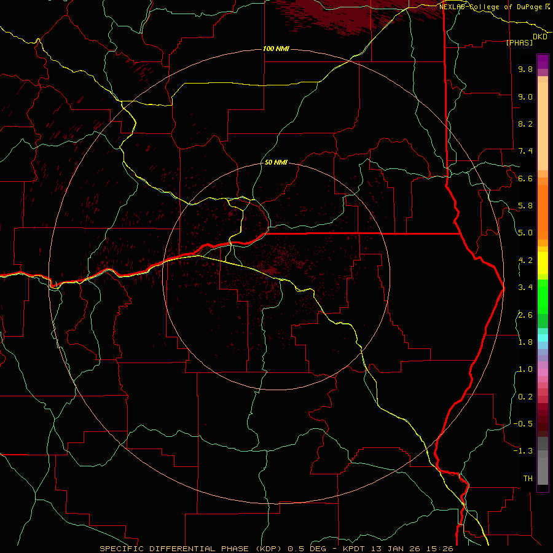
Task: Click the 6.6 legend value
Action: [x=525, y=178]
